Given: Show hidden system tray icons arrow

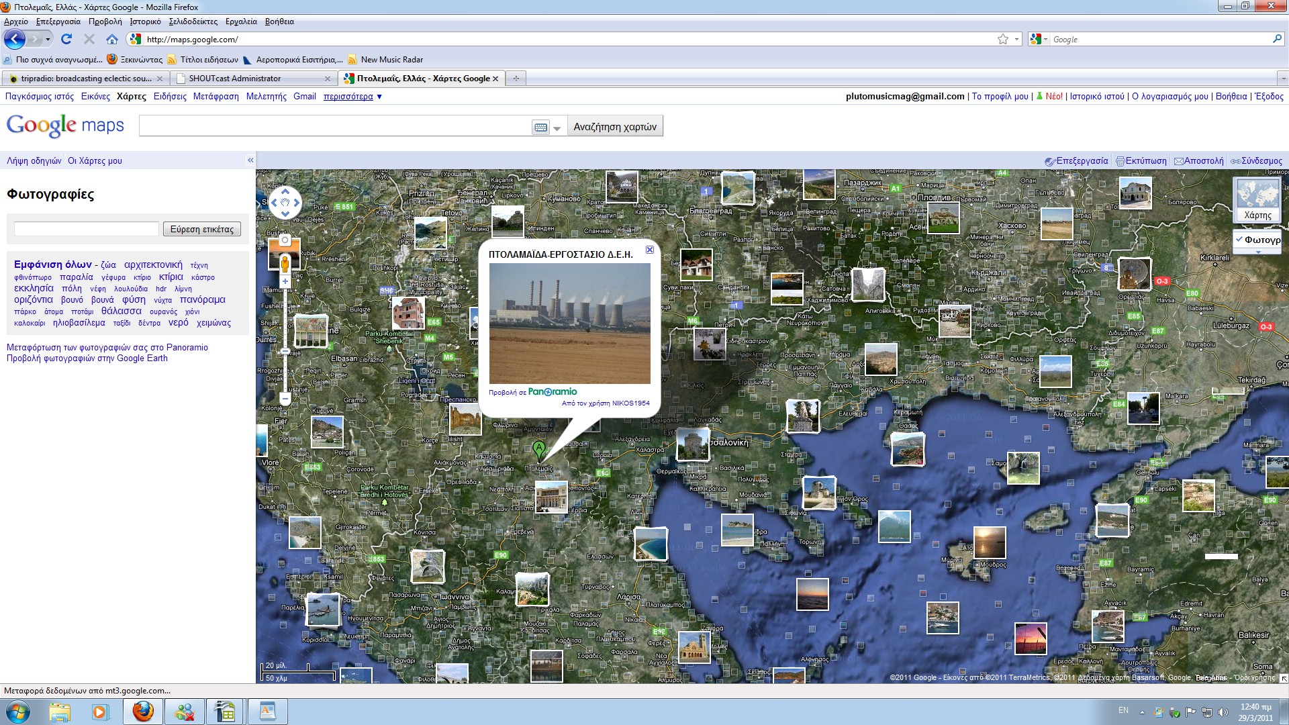Looking at the screenshot, I should 1142,712.
